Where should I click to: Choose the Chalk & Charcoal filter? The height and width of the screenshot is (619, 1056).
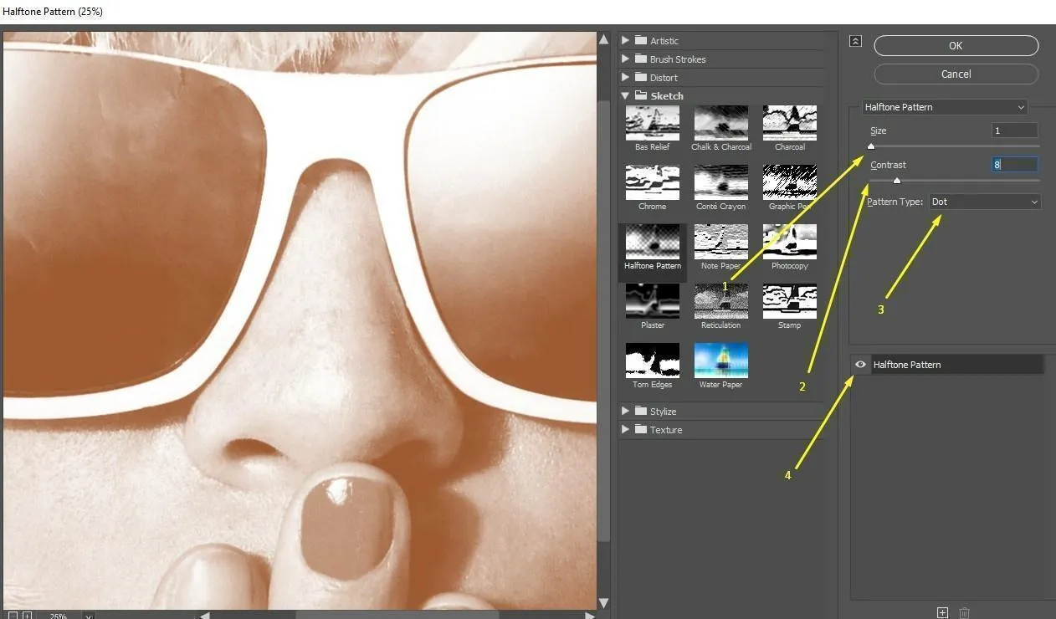pos(720,124)
